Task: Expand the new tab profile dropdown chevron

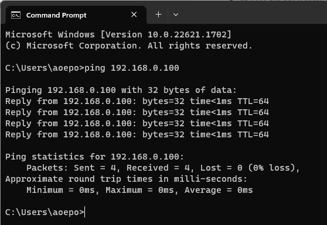Action: point(176,15)
